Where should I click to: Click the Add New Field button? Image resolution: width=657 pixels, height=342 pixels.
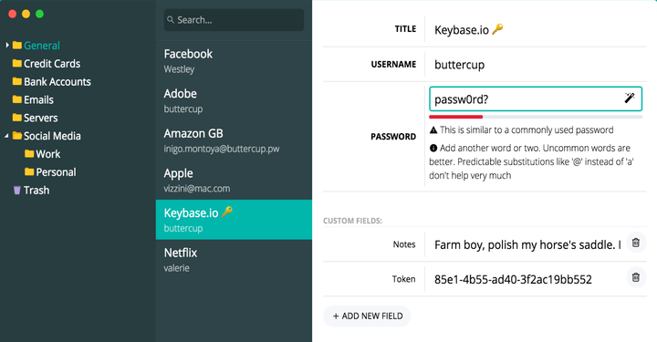[x=367, y=316]
